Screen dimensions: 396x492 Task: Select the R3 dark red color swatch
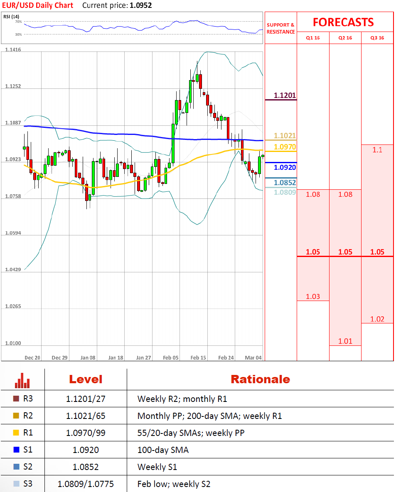[16, 399]
